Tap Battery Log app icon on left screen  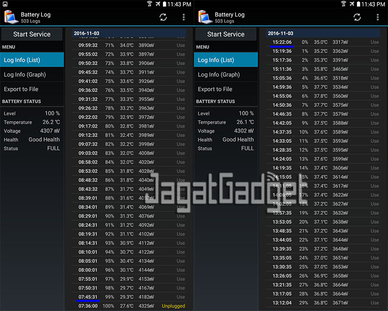[x=10, y=17]
